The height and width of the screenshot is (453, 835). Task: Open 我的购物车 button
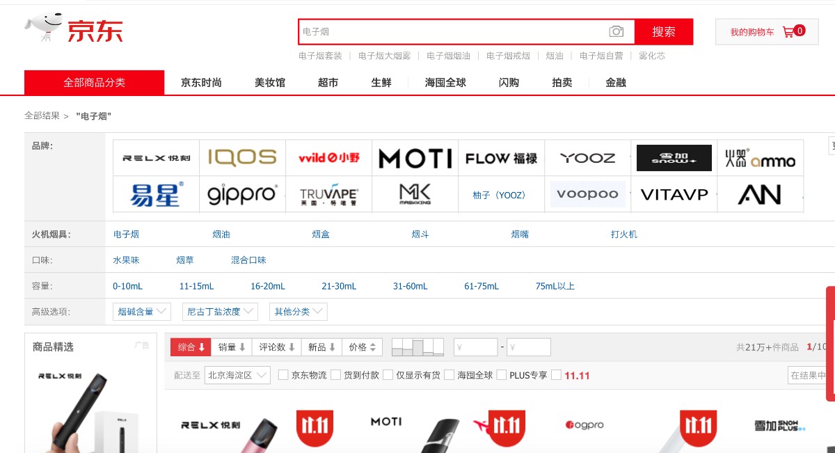tap(768, 31)
